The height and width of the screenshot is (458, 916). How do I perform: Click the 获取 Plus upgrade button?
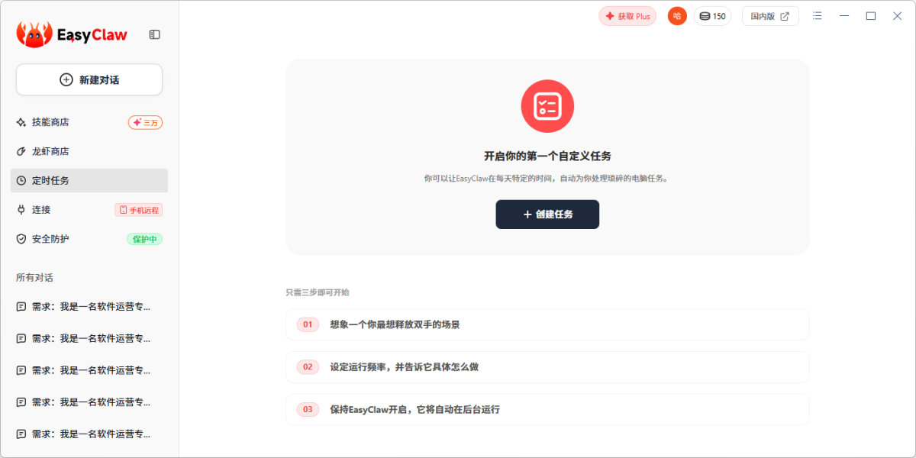click(627, 16)
